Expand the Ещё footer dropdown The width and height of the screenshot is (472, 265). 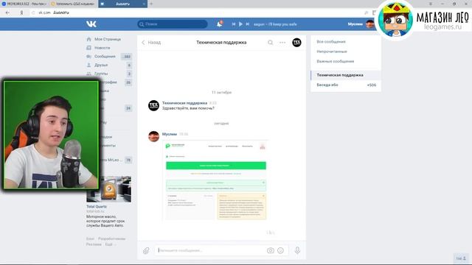point(110,244)
